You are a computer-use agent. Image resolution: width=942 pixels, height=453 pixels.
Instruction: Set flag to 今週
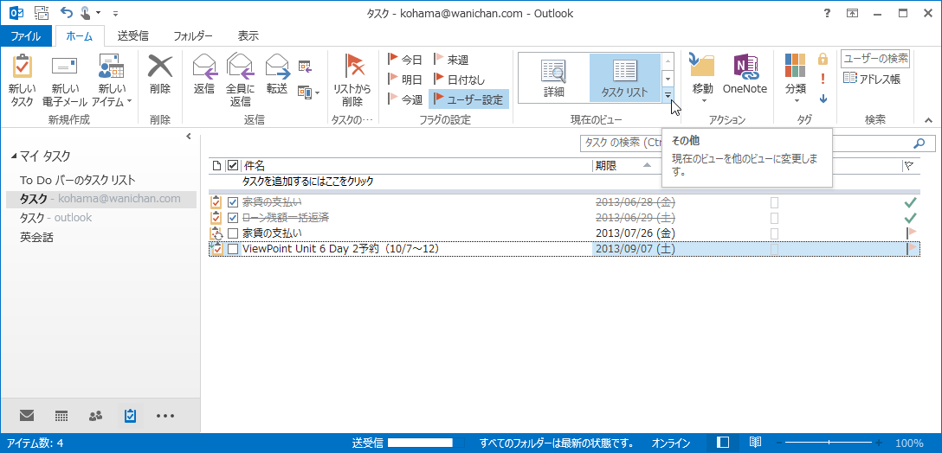coord(405,99)
